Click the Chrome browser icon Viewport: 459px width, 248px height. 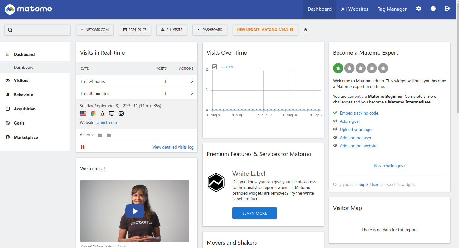pos(93,114)
